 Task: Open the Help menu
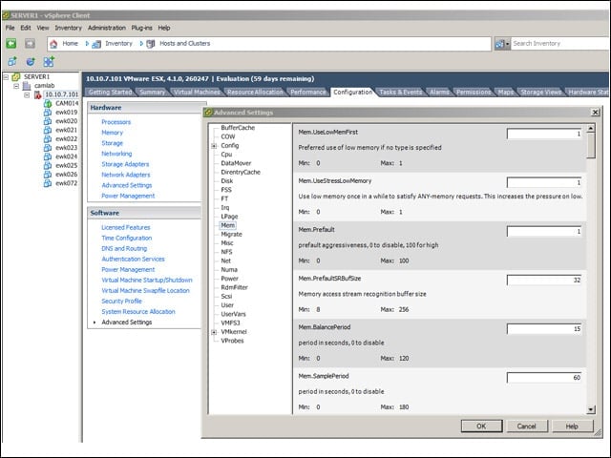(164, 28)
